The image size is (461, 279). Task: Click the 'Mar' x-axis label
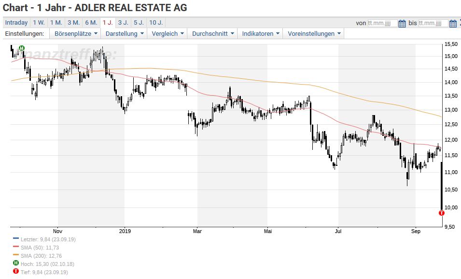pyautogui.click(x=197, y=231)
